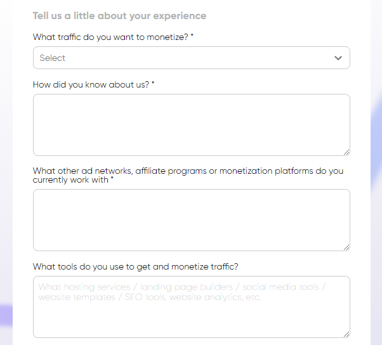The width and height of the screenshot is (382, 345).
Task: Focus the "How did you know about us?" text area
Action: coord(191,124)
